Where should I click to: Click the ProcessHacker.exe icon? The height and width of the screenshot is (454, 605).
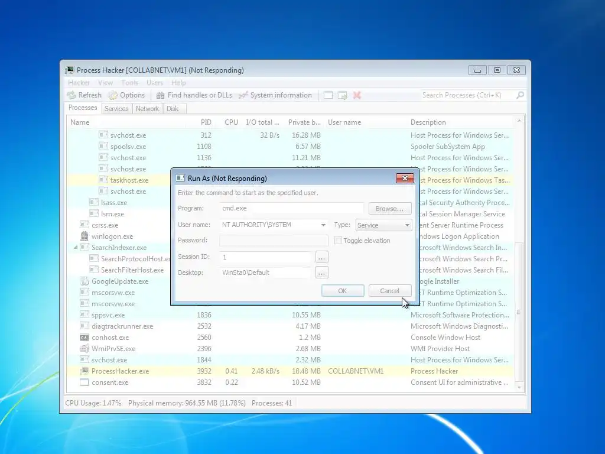coord(84,371)
